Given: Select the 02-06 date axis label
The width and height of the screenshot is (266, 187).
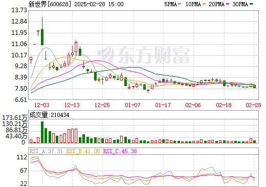Looking at the screenshot, I should pyautogui.click(x=193, y=105).
